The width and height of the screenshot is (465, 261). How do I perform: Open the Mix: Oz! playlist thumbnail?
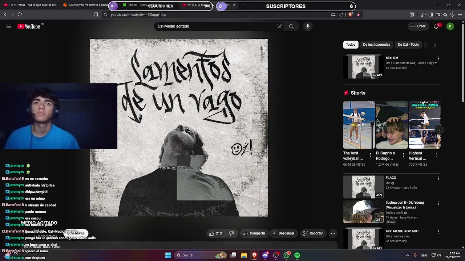point(363,67)
